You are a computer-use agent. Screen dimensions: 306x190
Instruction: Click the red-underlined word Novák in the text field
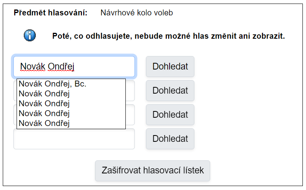[x=33, y=66]
